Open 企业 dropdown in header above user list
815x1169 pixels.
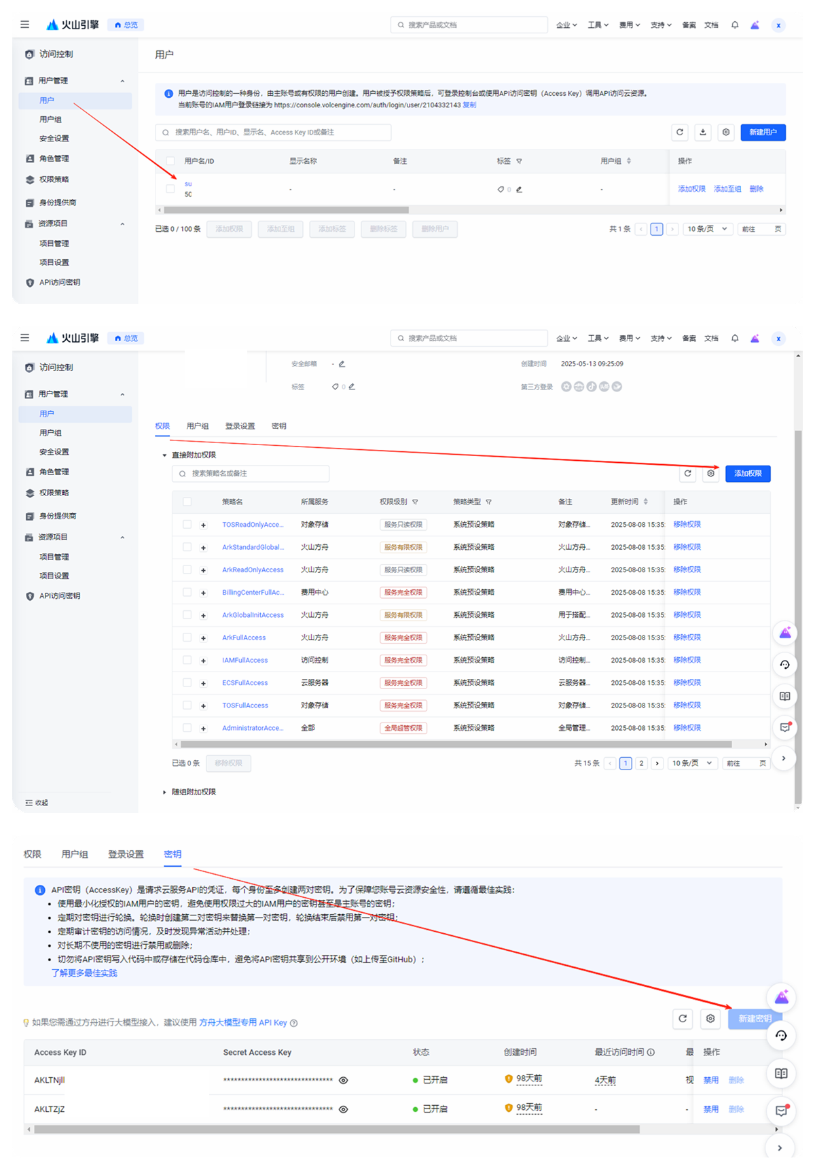click(x=566, y=25)
